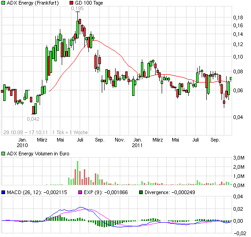The image size is (251, 237).
Task: Click the 0,16 price axis label
Action: 238,25
